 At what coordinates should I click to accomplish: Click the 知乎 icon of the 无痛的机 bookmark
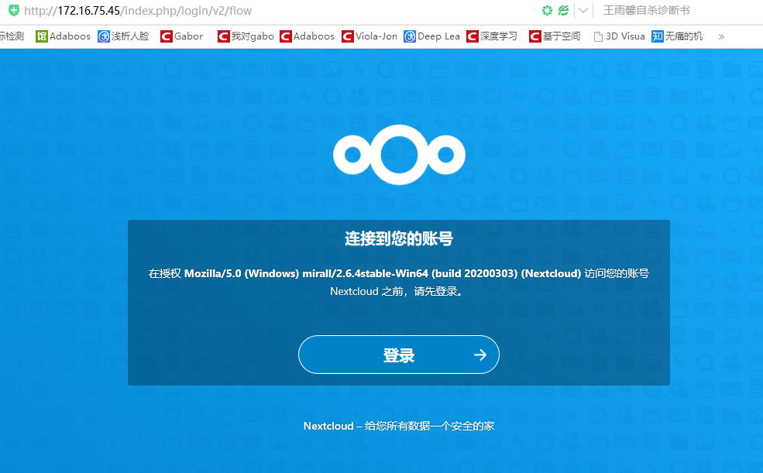pyautogui.click(x=655, y=36)
